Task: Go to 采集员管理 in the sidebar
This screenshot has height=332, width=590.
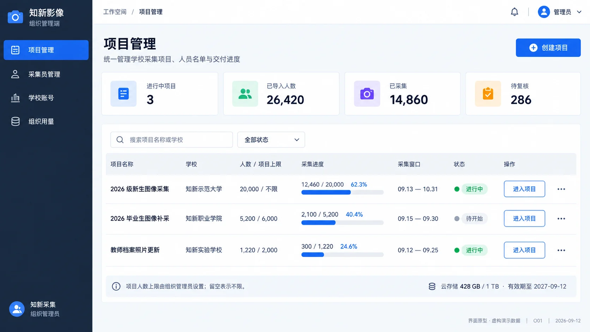Action: (46, 74)
